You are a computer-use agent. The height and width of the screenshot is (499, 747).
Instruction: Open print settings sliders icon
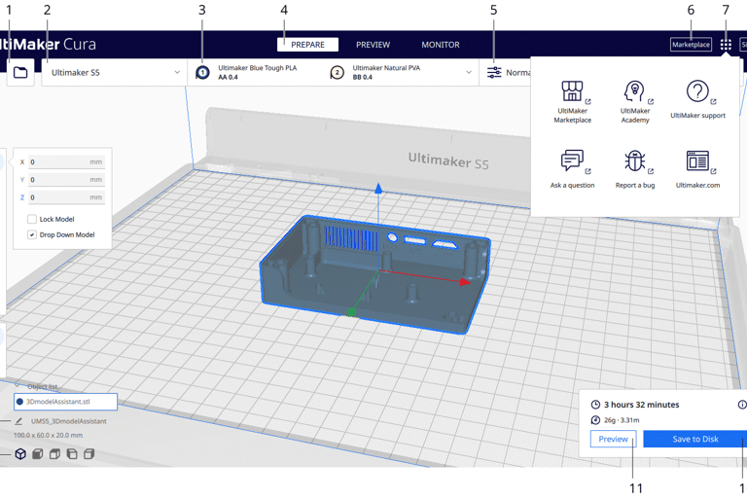494,72
